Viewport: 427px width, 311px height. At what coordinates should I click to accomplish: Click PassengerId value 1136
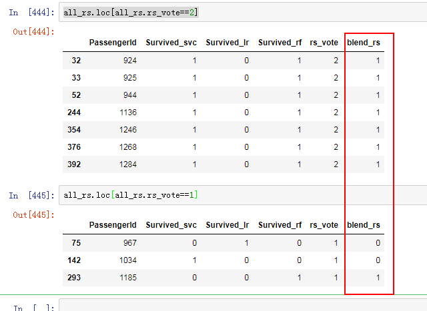[128, 113]
